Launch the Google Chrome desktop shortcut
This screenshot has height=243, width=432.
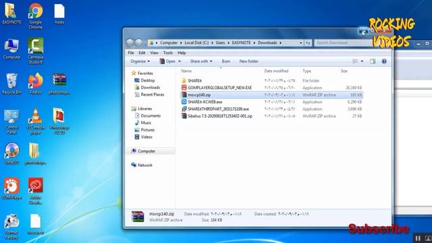[35, 16]
